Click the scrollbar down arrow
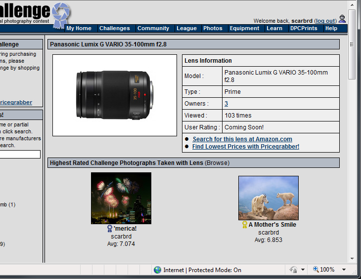The height and width of the screenshot is (279, 361). (352, 259)
